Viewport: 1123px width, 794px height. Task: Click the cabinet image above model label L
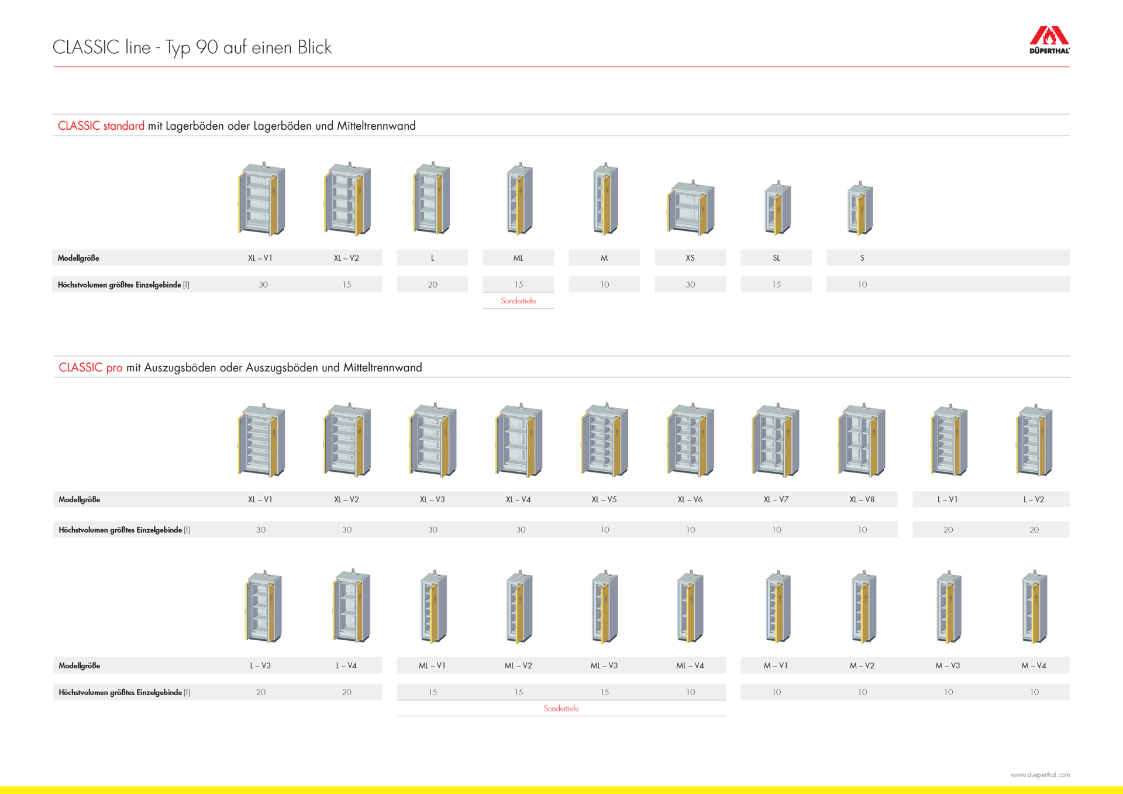point(432,198)
